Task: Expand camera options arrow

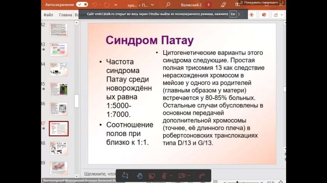Action: tap(189, 176)
